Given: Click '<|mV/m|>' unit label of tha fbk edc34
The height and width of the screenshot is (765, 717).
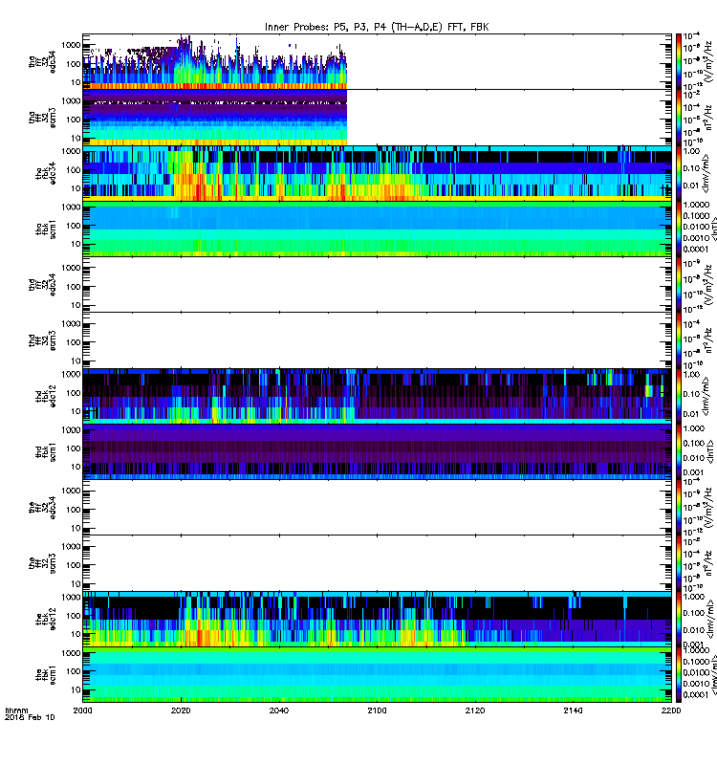Looking at the screenshot, I should coord(706,173).
